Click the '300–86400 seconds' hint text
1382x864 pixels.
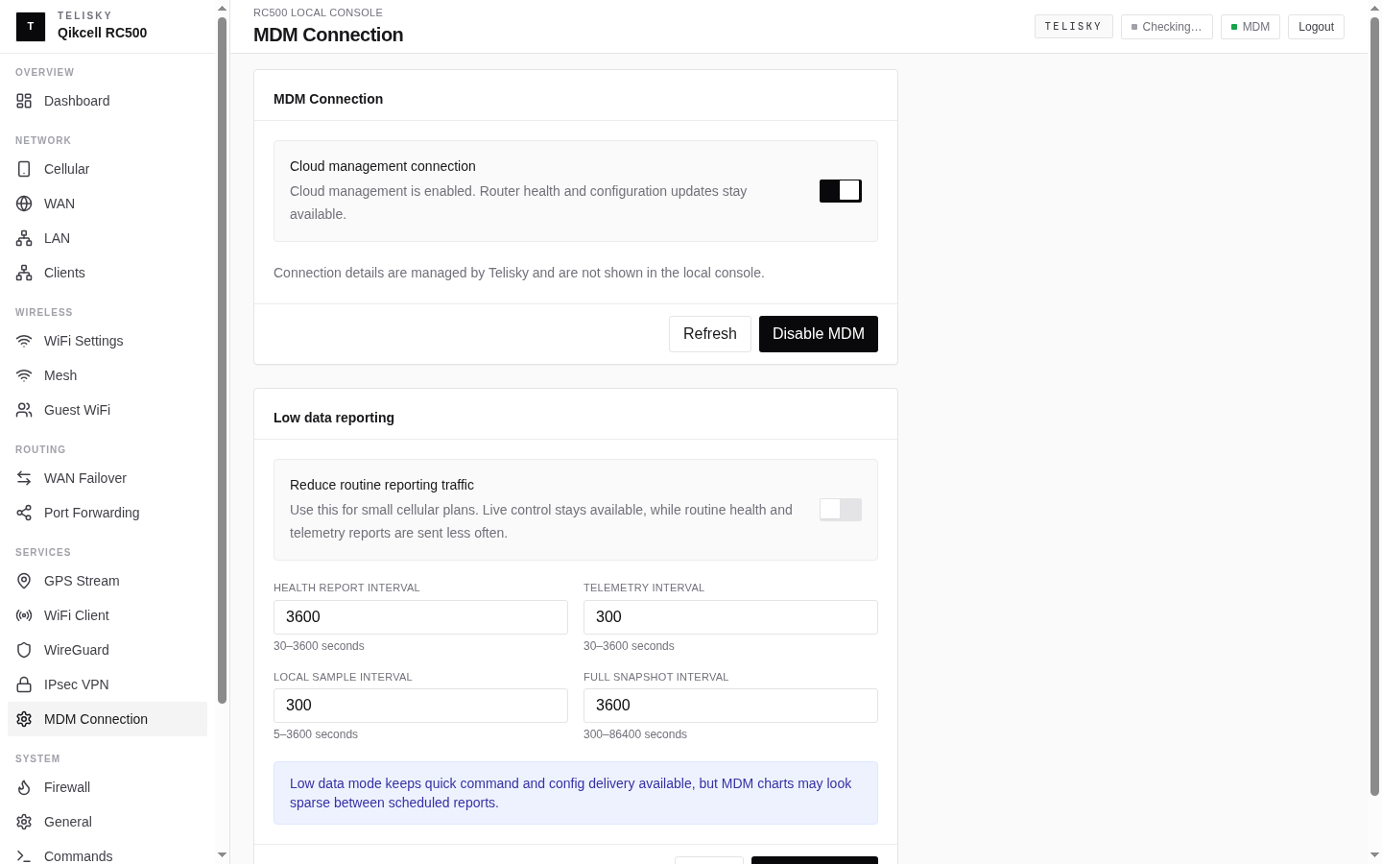[635, 734]
